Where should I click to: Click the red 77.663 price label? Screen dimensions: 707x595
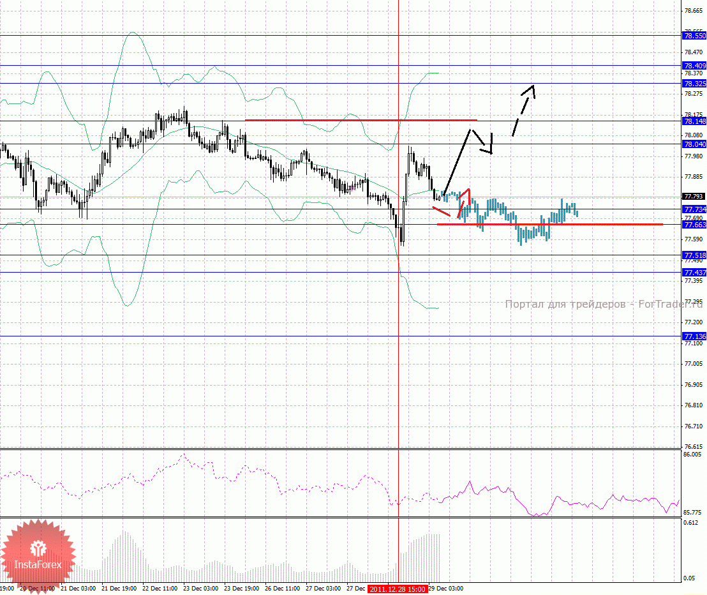click(694, 225)
